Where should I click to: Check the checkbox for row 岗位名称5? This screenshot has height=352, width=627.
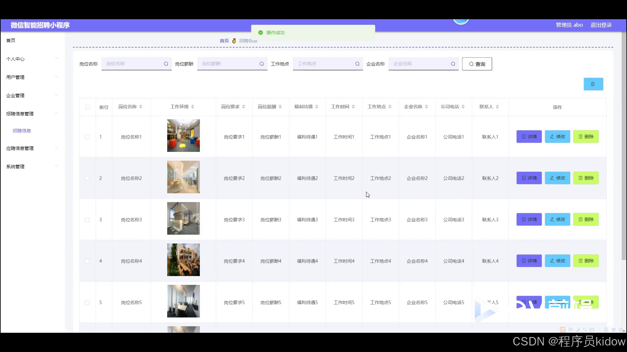87,302
